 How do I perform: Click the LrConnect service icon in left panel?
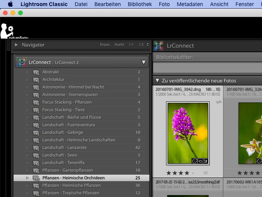(x=22, y=62)
